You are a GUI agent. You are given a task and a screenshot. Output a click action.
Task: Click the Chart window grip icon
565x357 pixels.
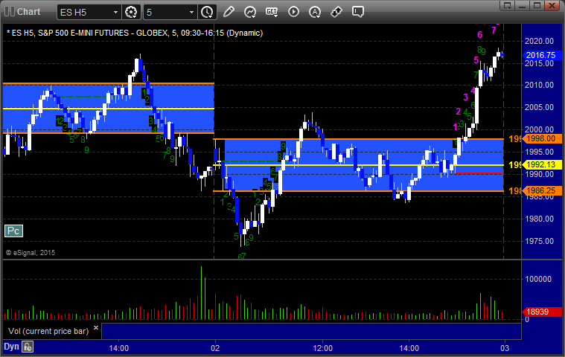click(x=10, y=11)
